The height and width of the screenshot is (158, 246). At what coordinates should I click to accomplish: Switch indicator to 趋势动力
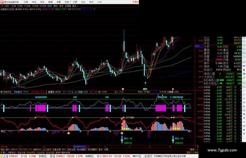tap(37, 150)
